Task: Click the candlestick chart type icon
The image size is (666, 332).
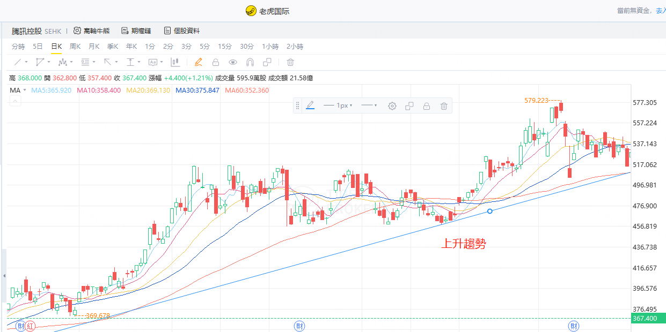Action: pos(175,62)
